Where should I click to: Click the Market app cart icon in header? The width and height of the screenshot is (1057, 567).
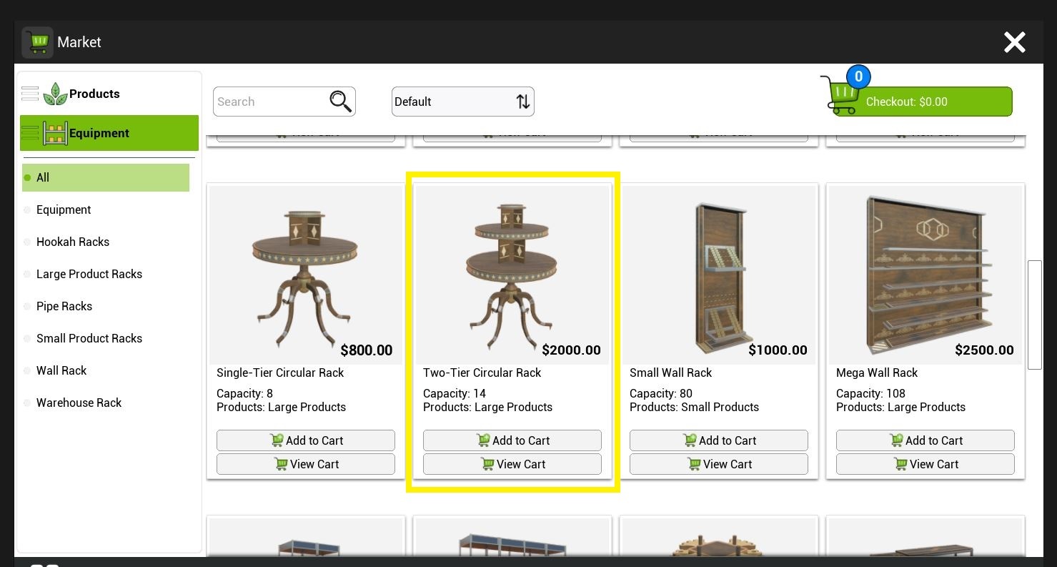[x=38, y=43]
